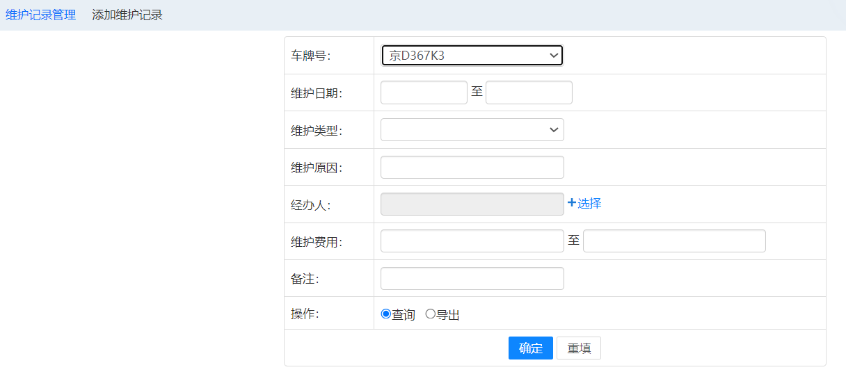Click the 操作 row label

(x=305, y=314)
